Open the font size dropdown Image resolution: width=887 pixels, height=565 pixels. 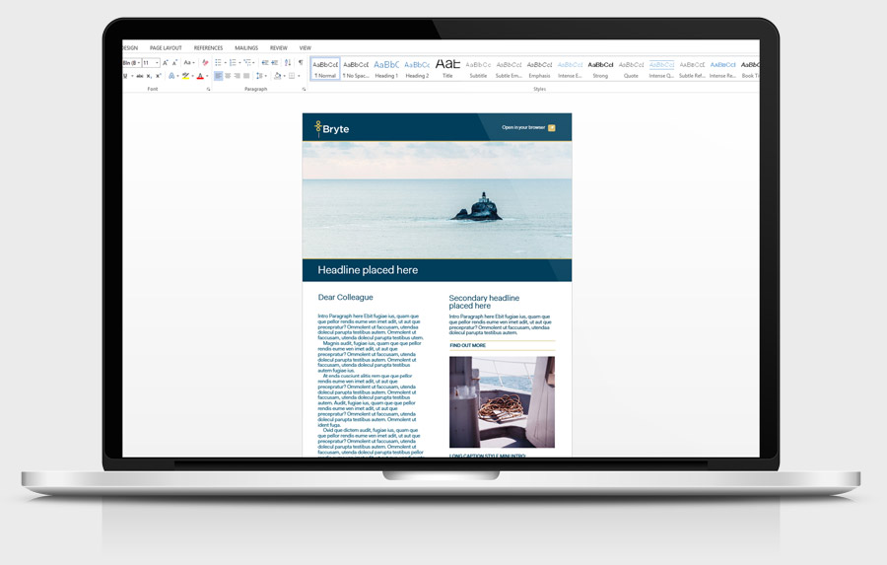157,63
